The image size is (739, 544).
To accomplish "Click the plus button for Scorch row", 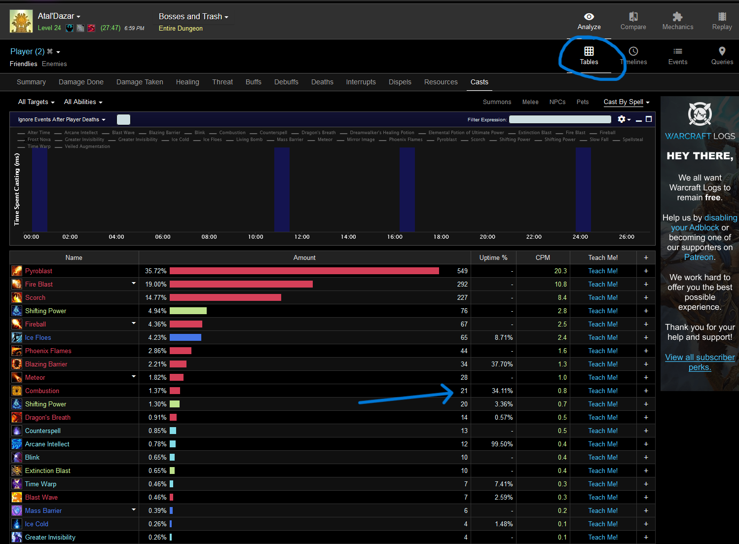I will tap(646, 297).
